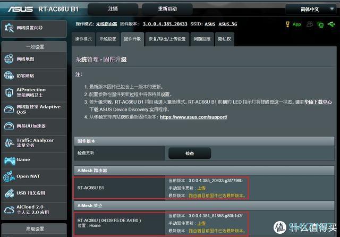
Task: Click the network map globe icon
Action: pos(9,59)
